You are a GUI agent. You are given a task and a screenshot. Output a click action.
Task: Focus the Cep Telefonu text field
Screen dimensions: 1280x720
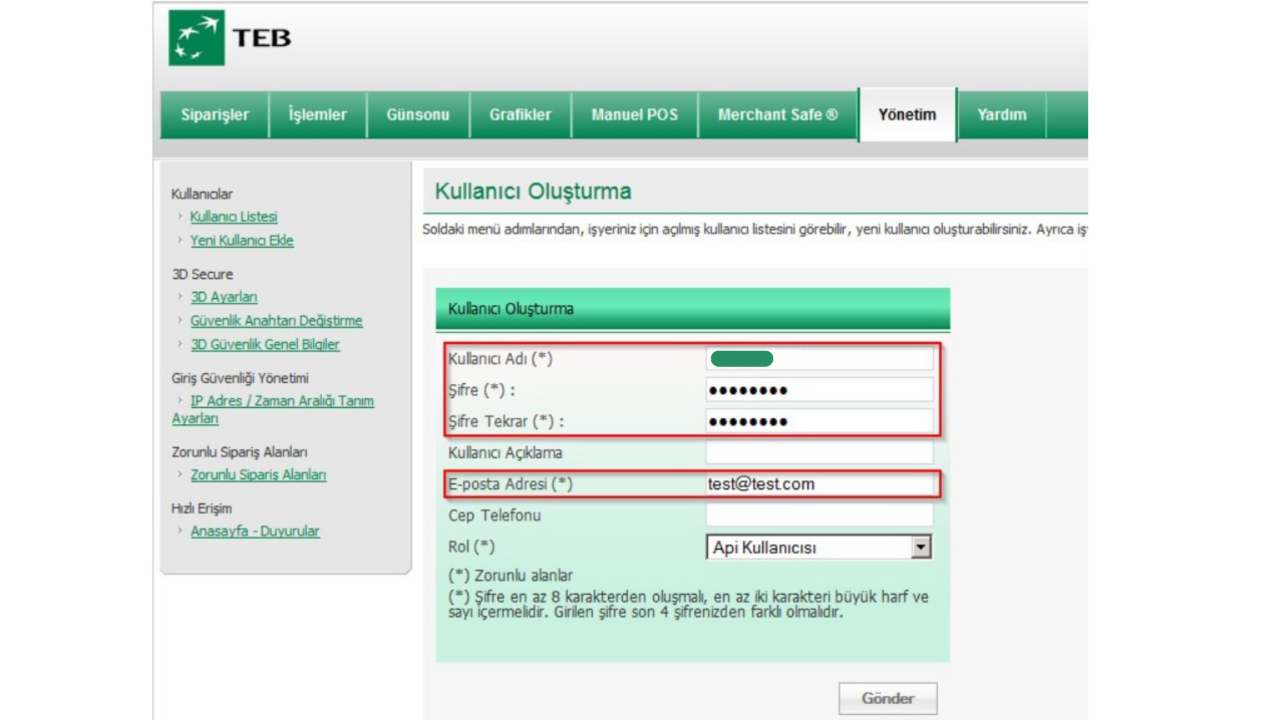click(x=819, y=515)
